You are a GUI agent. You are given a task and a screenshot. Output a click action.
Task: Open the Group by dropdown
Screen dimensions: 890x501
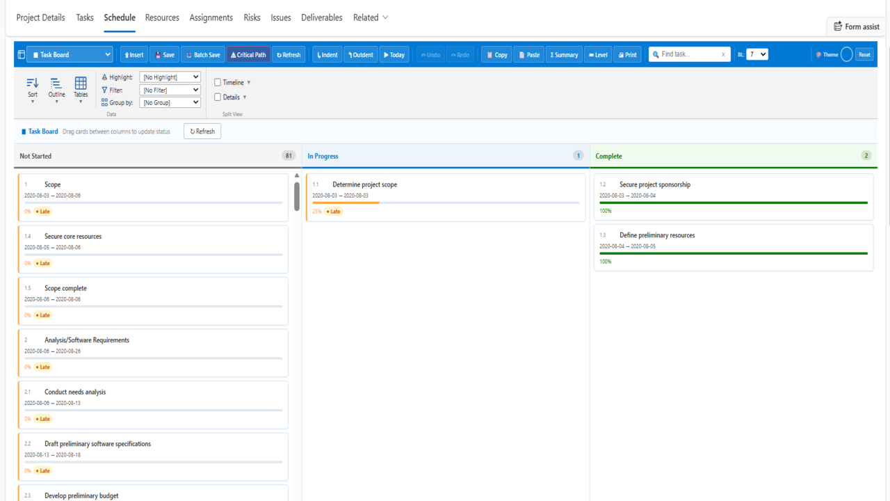(x=170, y=102)
